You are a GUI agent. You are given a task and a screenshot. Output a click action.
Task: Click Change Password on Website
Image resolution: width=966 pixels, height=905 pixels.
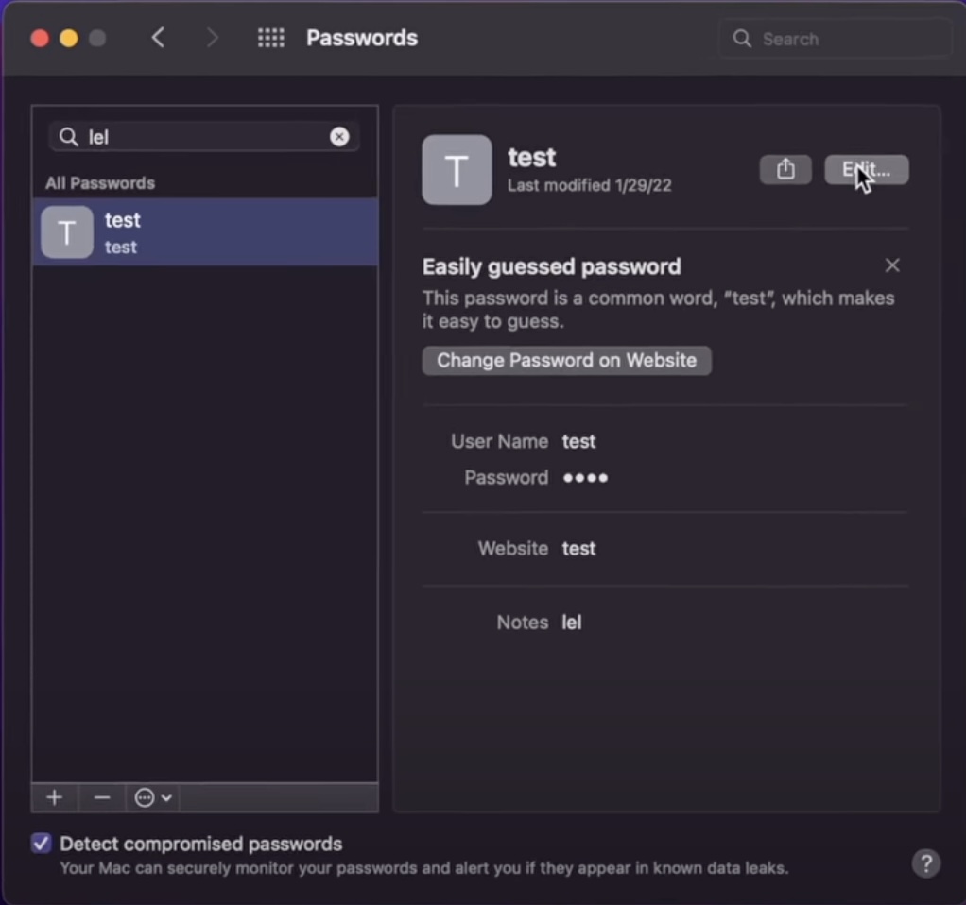tap(566, 360)
